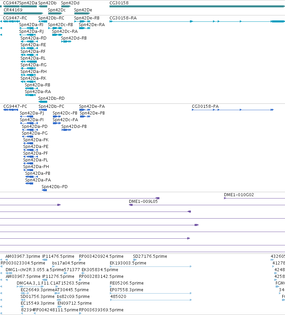
Task: Open protein Spn42Da-PG
Action: pyautogui.click(x=34, y=133)
